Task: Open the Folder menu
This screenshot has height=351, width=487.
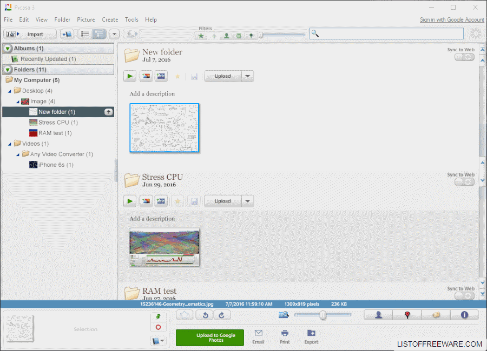Action: (x=62, y=19)
